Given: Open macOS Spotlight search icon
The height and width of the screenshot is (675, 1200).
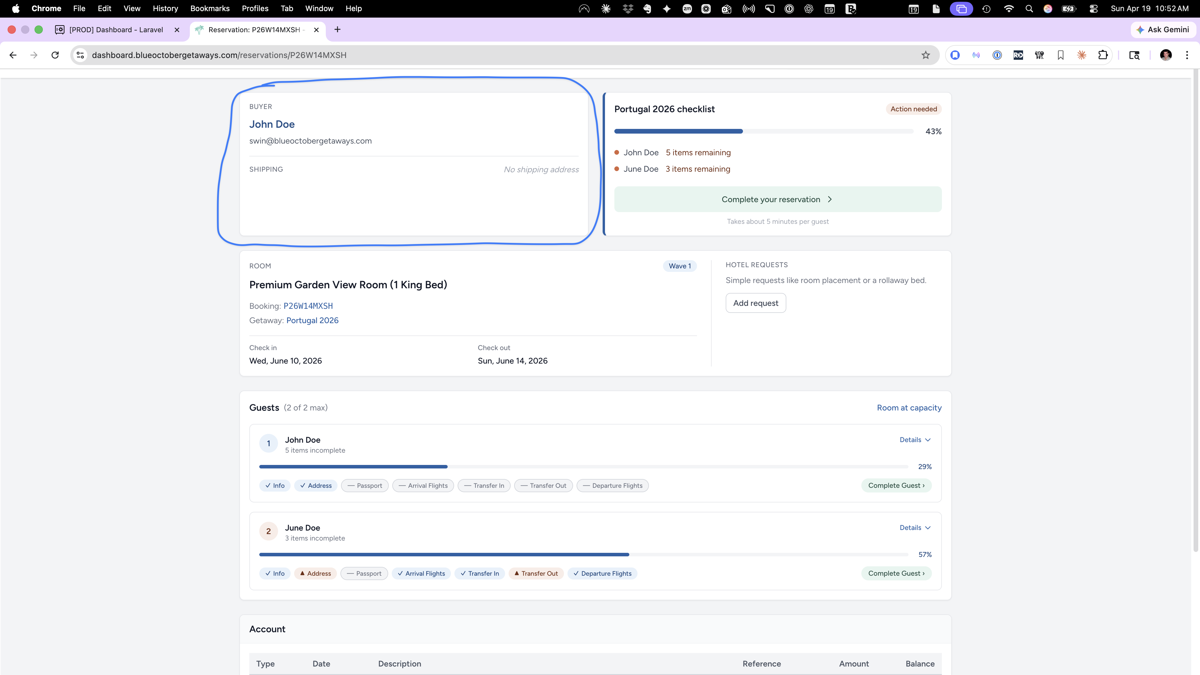Looking at the screenshot, I should click(1029, 8).
